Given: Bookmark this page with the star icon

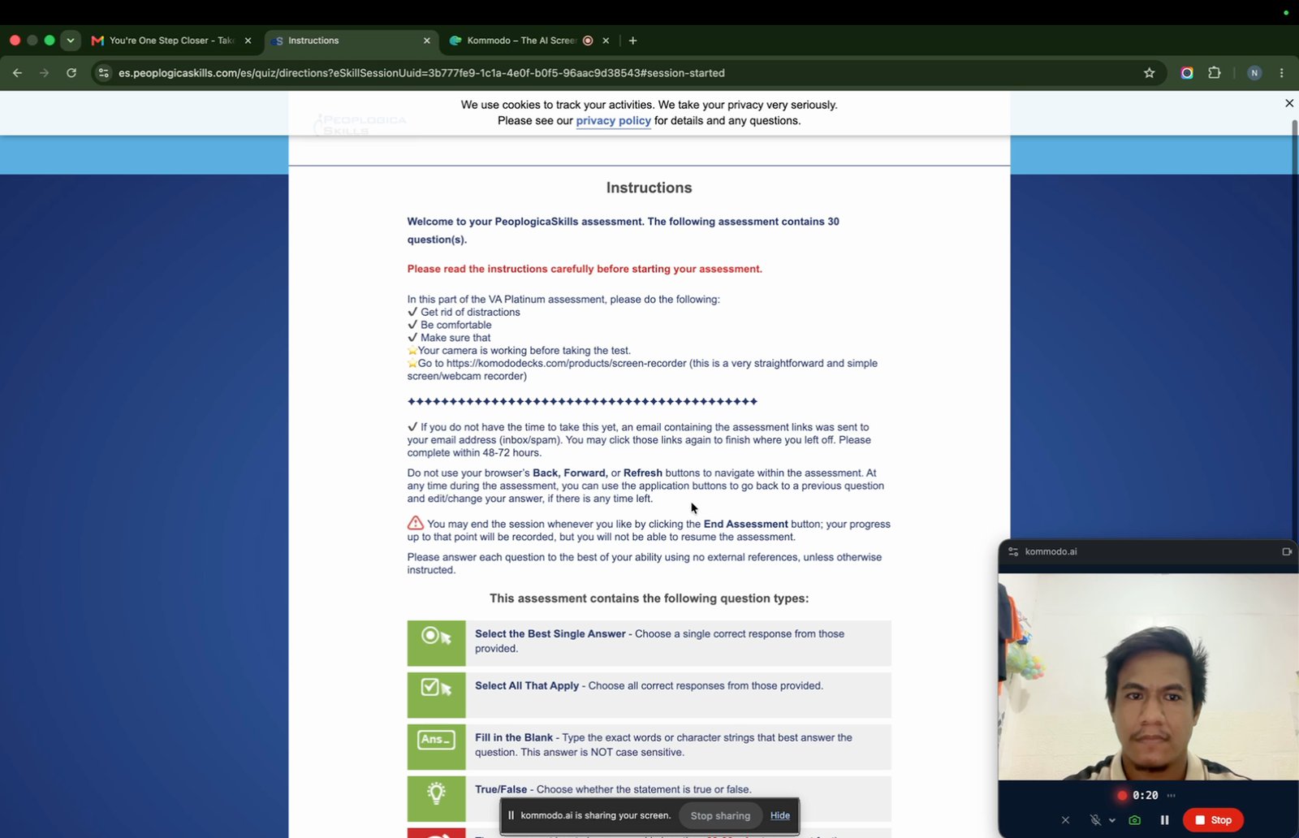Looking at the screenshot, I should (1149, 73).
